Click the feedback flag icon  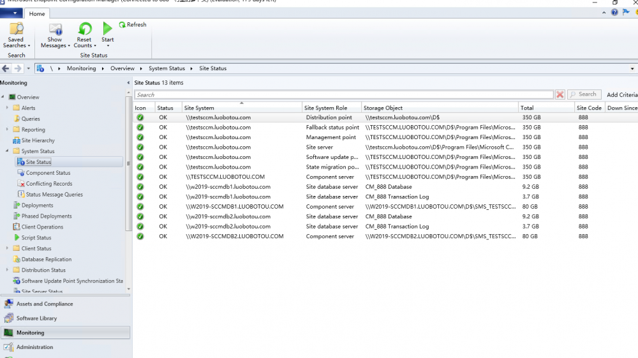pos(627,12)
